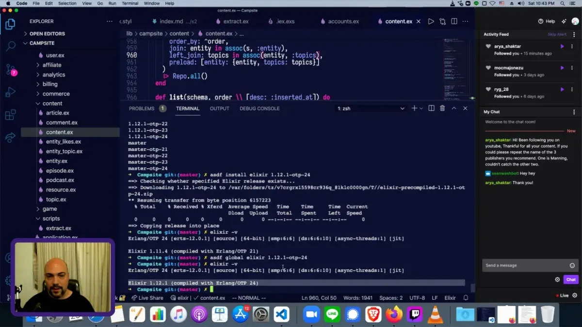The height and width of the screenshot is (327, 582).
Task: Open the editor More Actions ellipsis
Action: pos(466,21)
